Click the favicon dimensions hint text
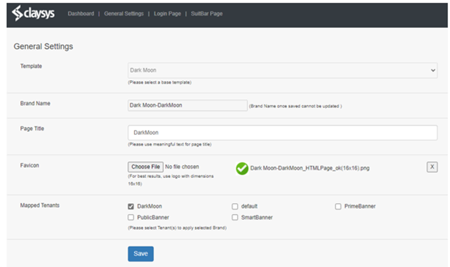The height and width of the screenshot is (267, 450). [171, 180]
